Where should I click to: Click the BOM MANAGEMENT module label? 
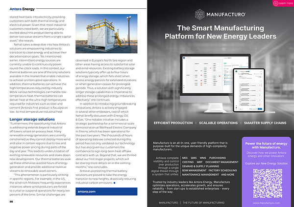[x=194, y=170]
